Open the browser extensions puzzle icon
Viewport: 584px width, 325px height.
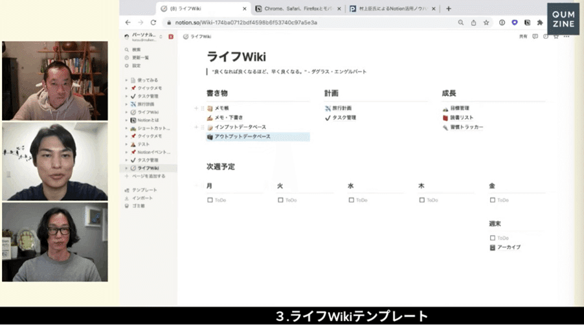coord(539,22)
